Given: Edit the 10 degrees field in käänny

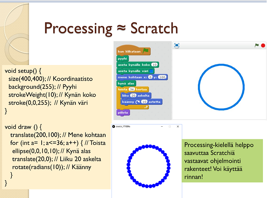Looking at the screenshot, I should tap(144, 101).
